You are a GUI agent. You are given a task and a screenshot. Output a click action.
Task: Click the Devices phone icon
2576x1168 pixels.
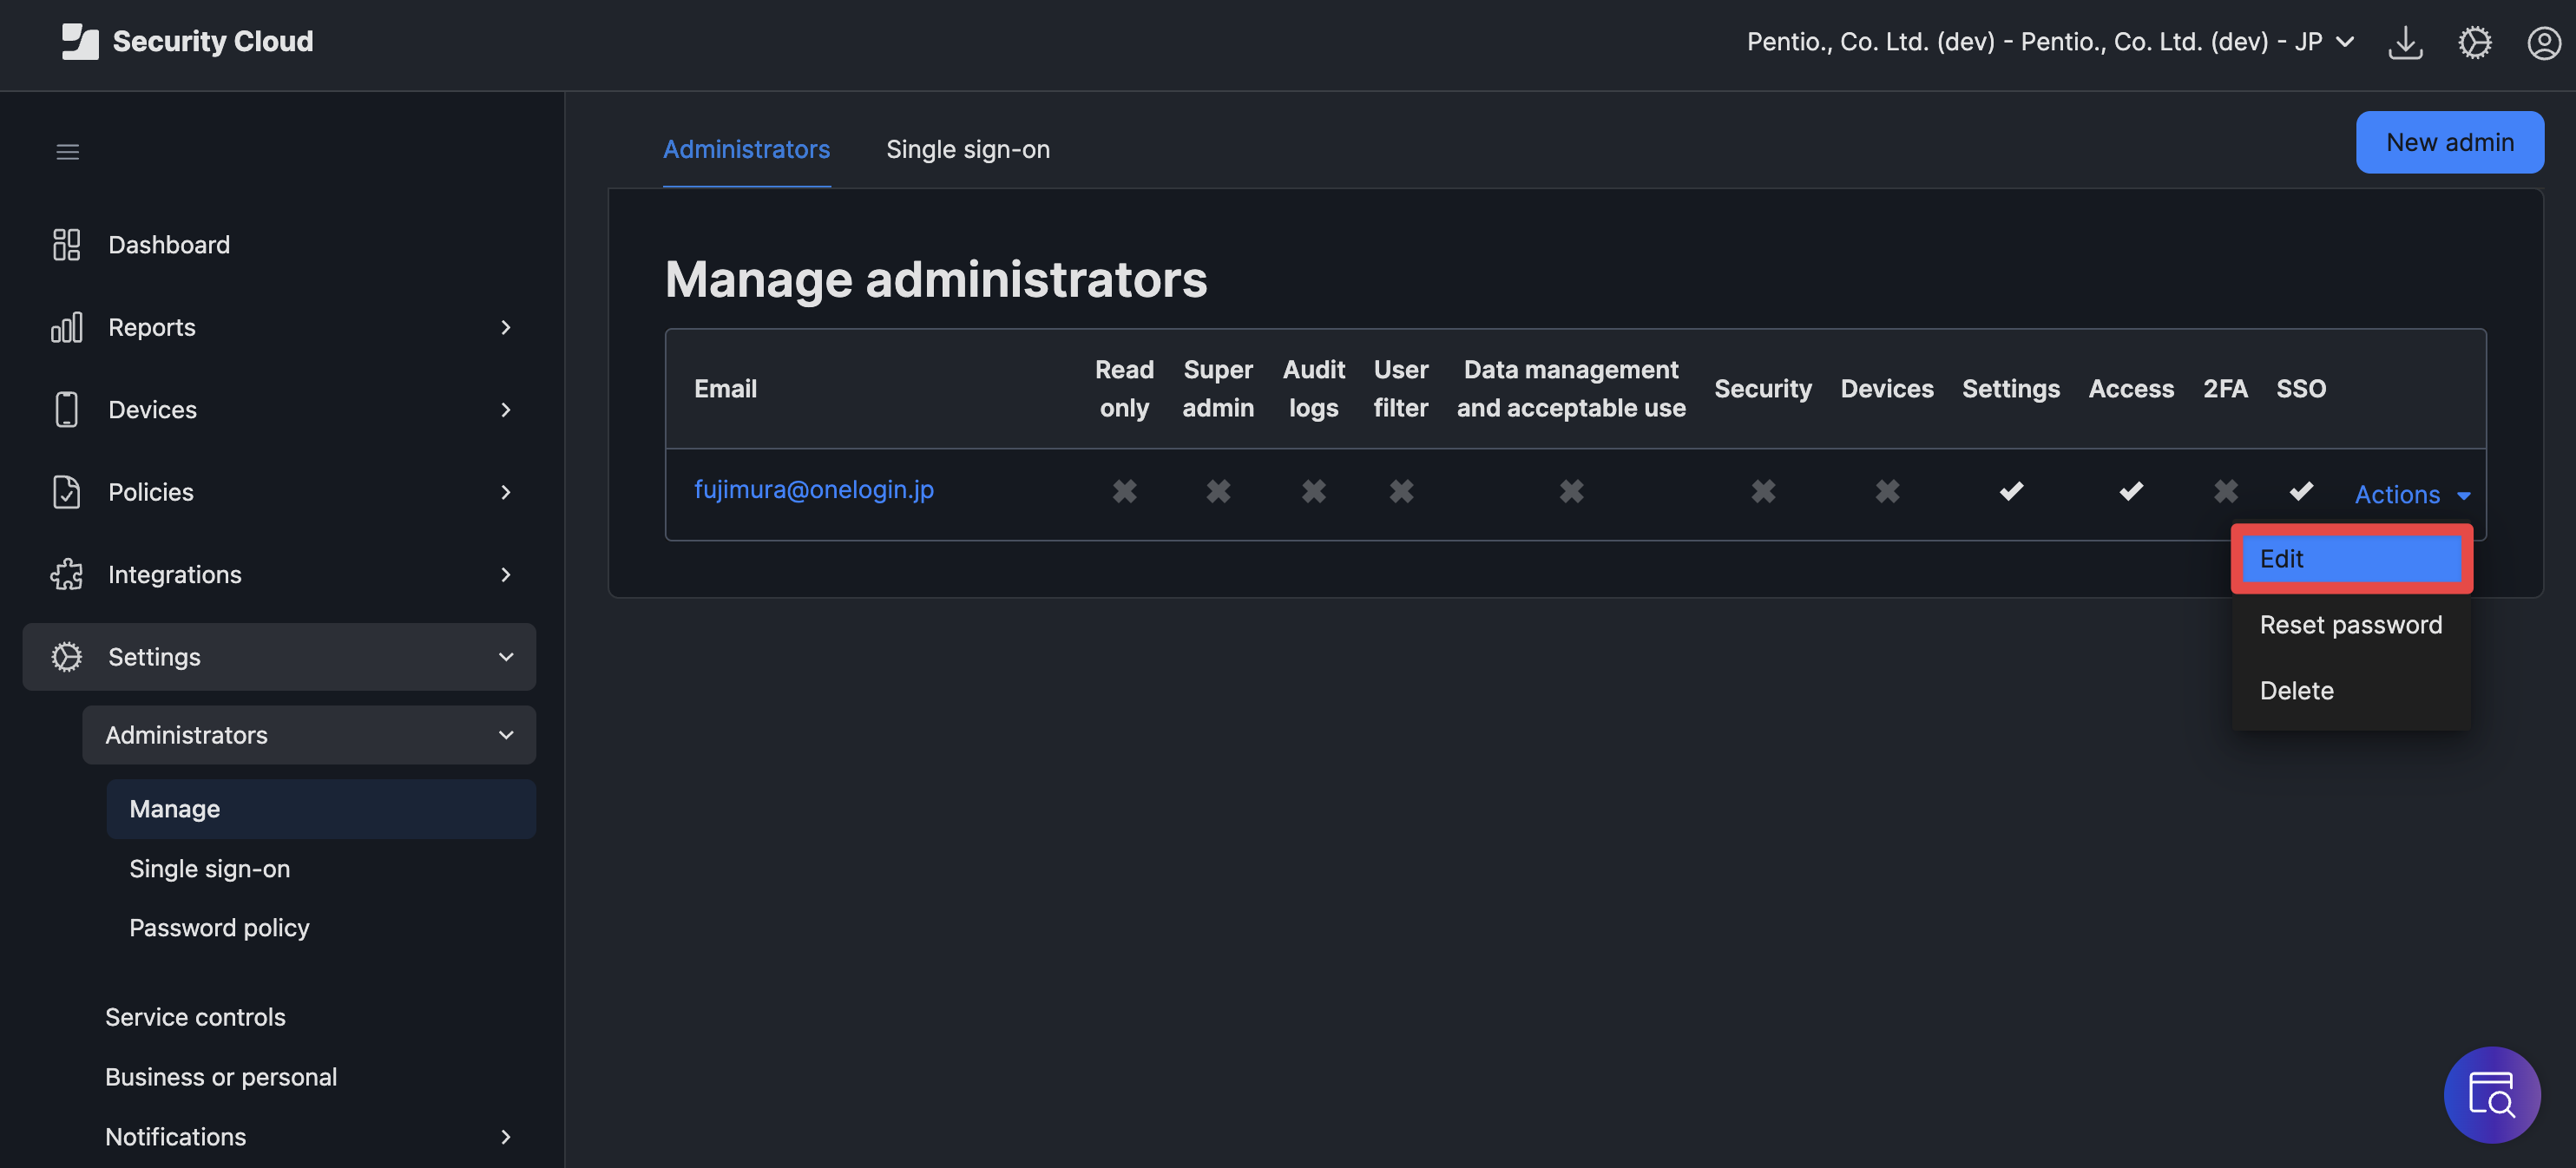(x=66, y=409)
